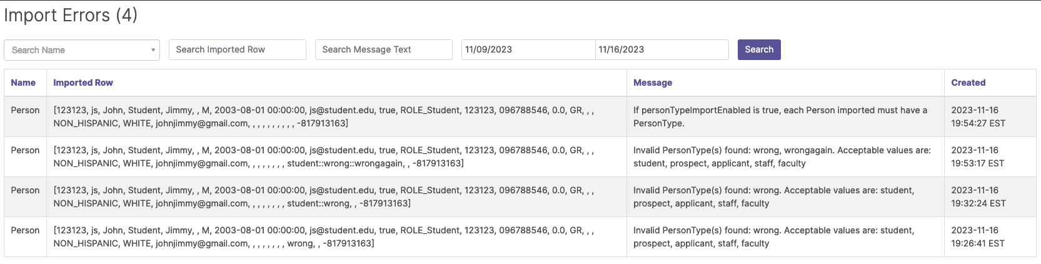Sort by Created column header
The width and height of the screenshot is (1041, 264).
(x=968, y=83)
